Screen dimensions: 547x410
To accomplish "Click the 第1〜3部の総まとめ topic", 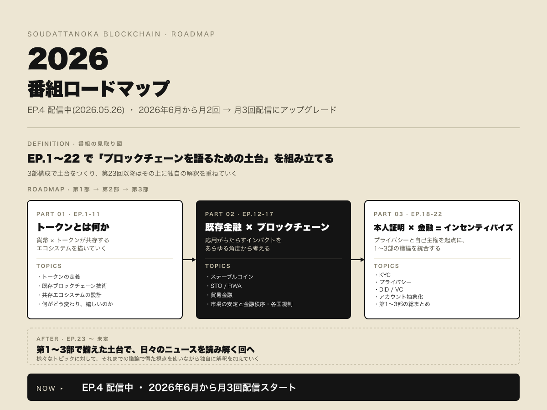I will 402,304.
